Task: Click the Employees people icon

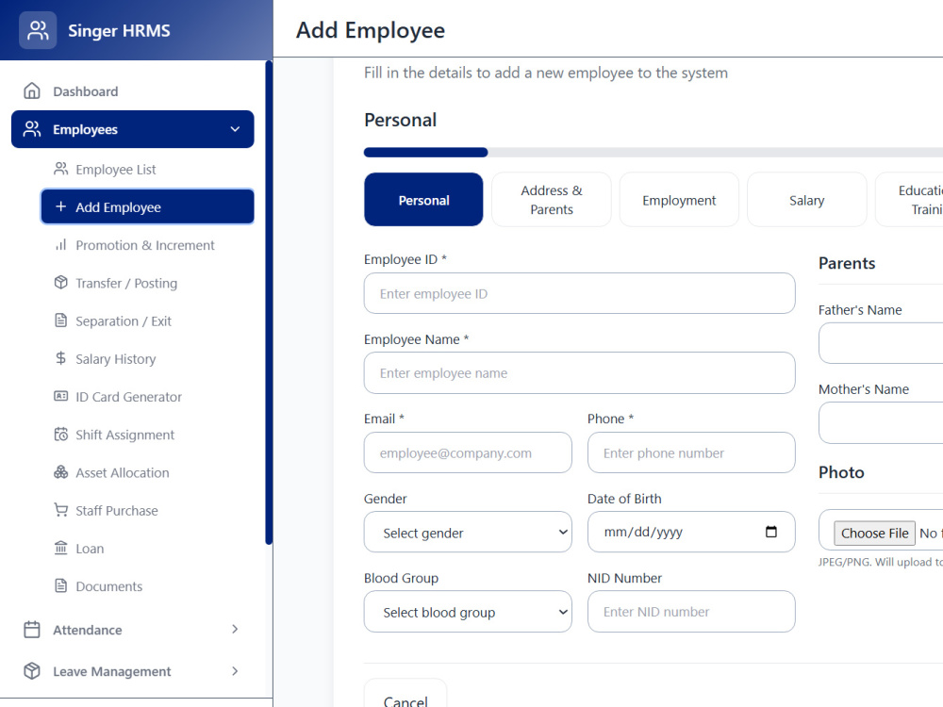Action: [x=32, y=128]
